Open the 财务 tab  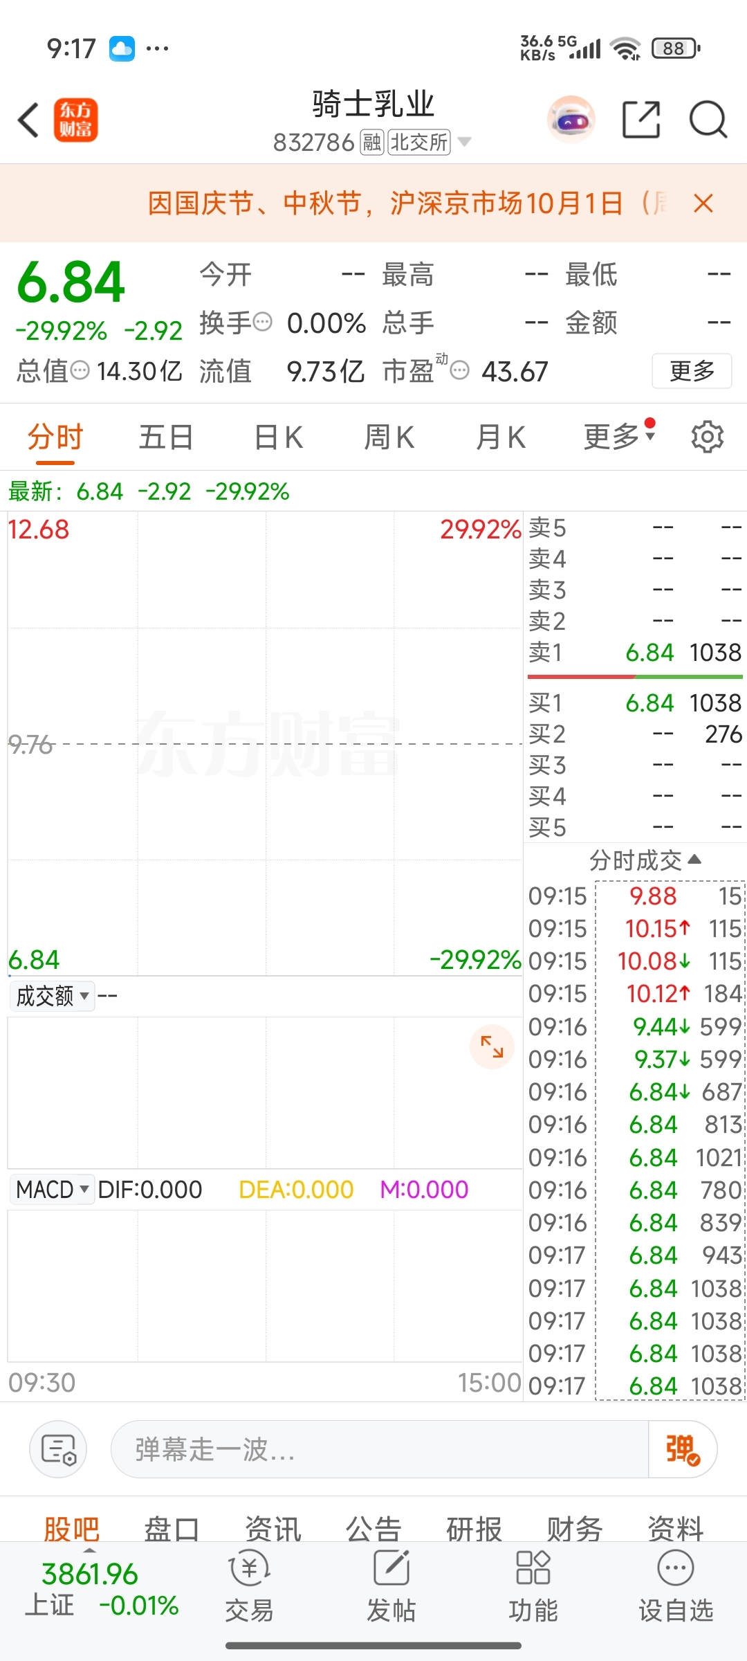click(575, 1530)
